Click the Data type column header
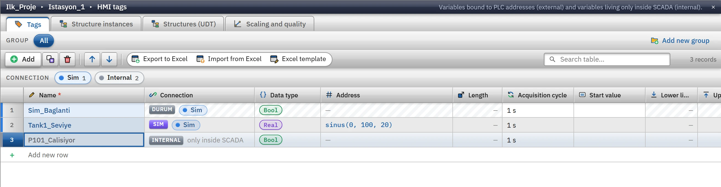Viewport: 721px width, 187px height. pyautogui.click(x=288, y=95)
